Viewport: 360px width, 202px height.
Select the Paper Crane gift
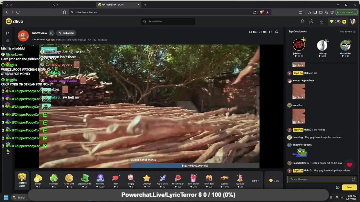[162, 178]
